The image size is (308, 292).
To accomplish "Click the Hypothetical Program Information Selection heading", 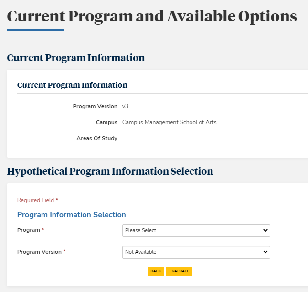I will [110, 171].
